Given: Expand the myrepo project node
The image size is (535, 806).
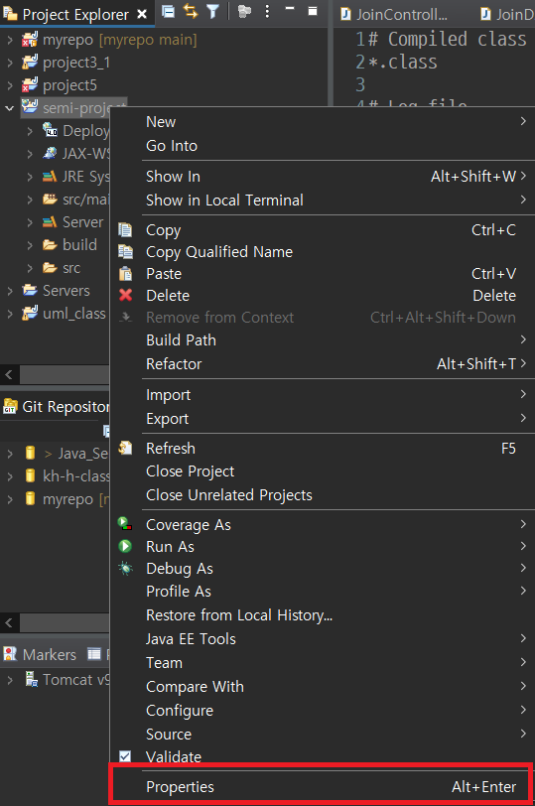Looking at the screenshot, I should click(10, 40).
